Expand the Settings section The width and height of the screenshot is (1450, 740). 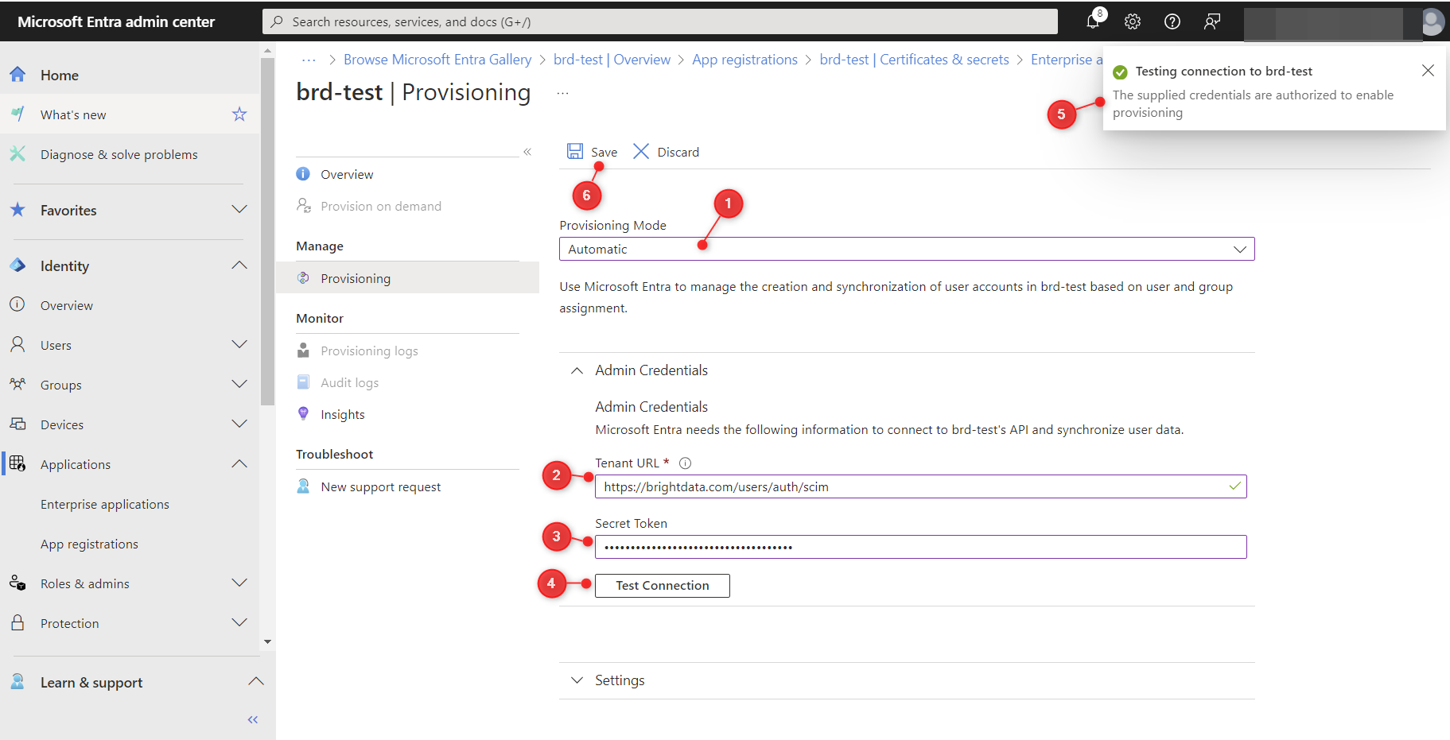click(x=577, y=680)
